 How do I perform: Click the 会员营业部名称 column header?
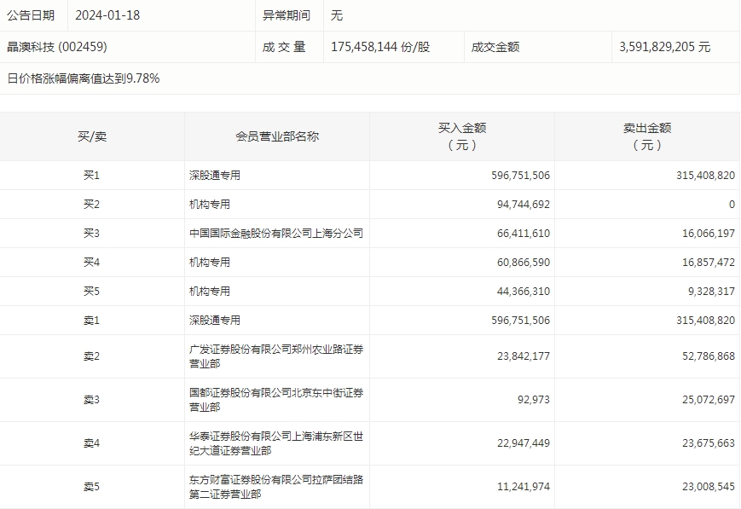click(x=277, y=136)
